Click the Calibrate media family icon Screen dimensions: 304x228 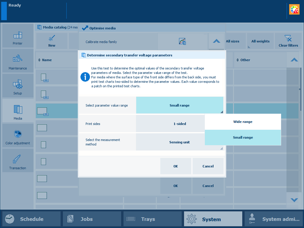182,42
